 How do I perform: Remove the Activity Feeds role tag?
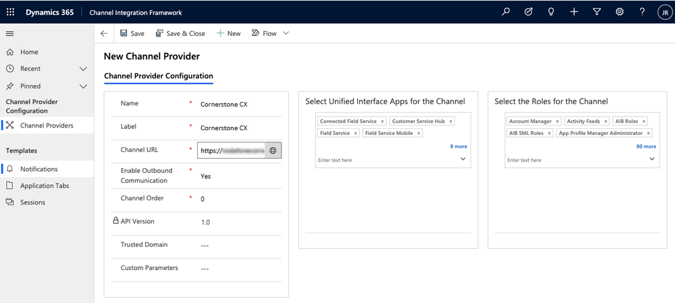coord(605,121)
